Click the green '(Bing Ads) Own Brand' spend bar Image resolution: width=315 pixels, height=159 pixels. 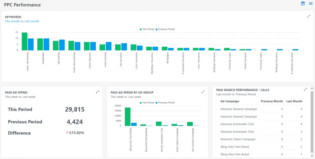(x=128, y=117)
